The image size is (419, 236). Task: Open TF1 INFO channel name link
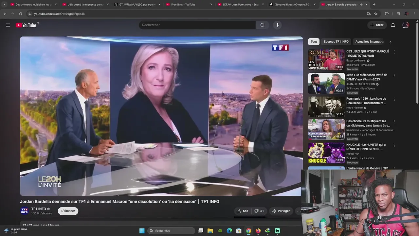39,209
